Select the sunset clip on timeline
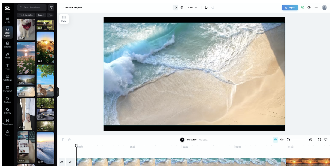 click(x=308, y=162)
